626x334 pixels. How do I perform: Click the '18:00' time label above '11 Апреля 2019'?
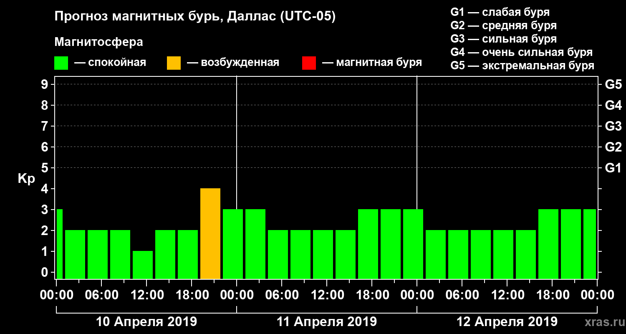click(372, 295)
